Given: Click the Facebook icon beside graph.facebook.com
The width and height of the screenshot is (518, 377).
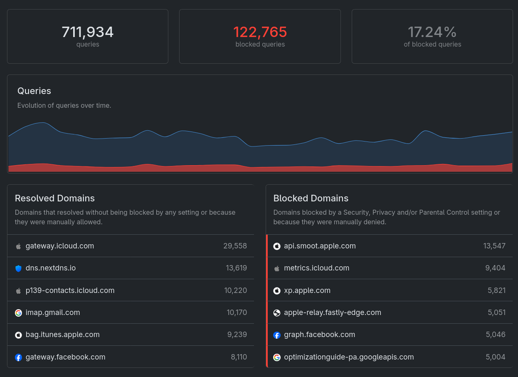Looking at the screenshot, I should (277, 335).
